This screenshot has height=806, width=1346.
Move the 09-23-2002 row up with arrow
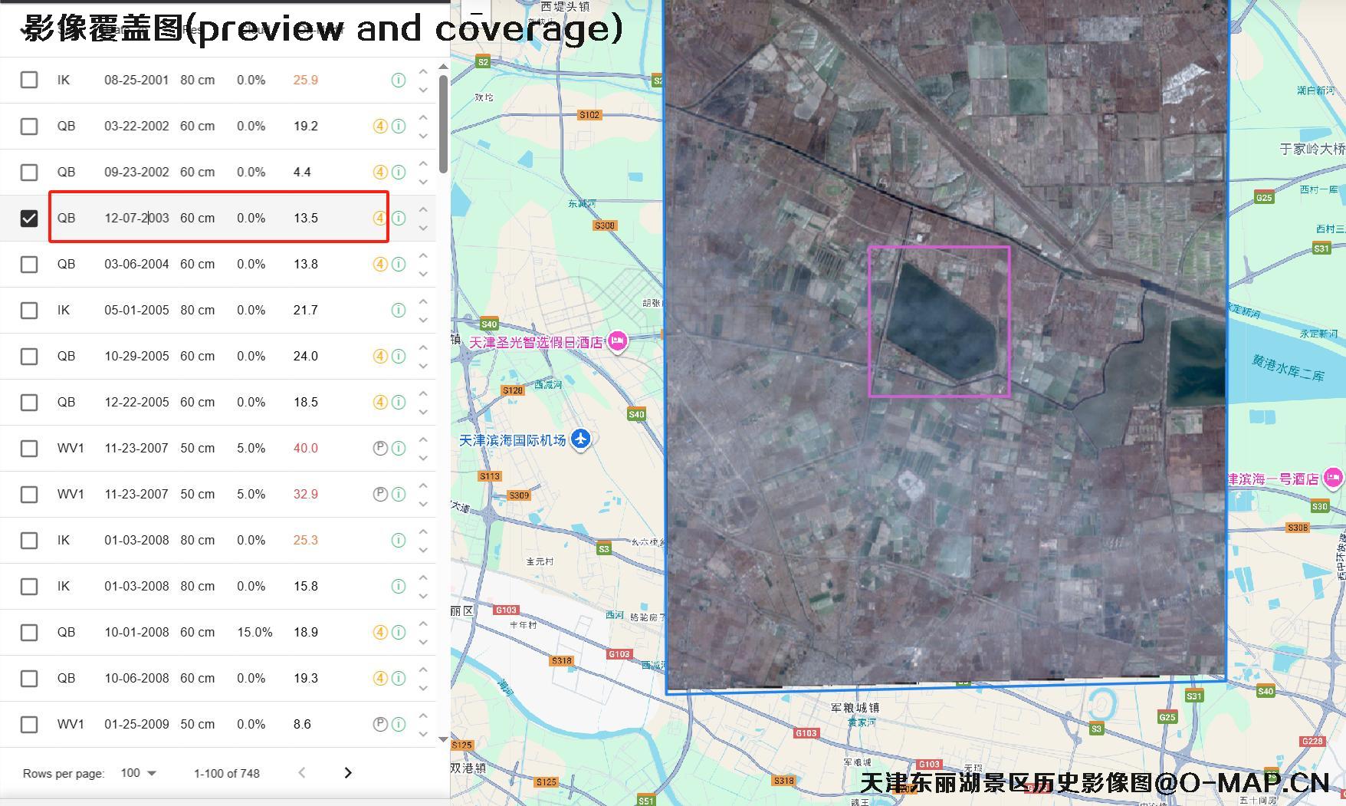pyautogui.click(x=423, y=163)
